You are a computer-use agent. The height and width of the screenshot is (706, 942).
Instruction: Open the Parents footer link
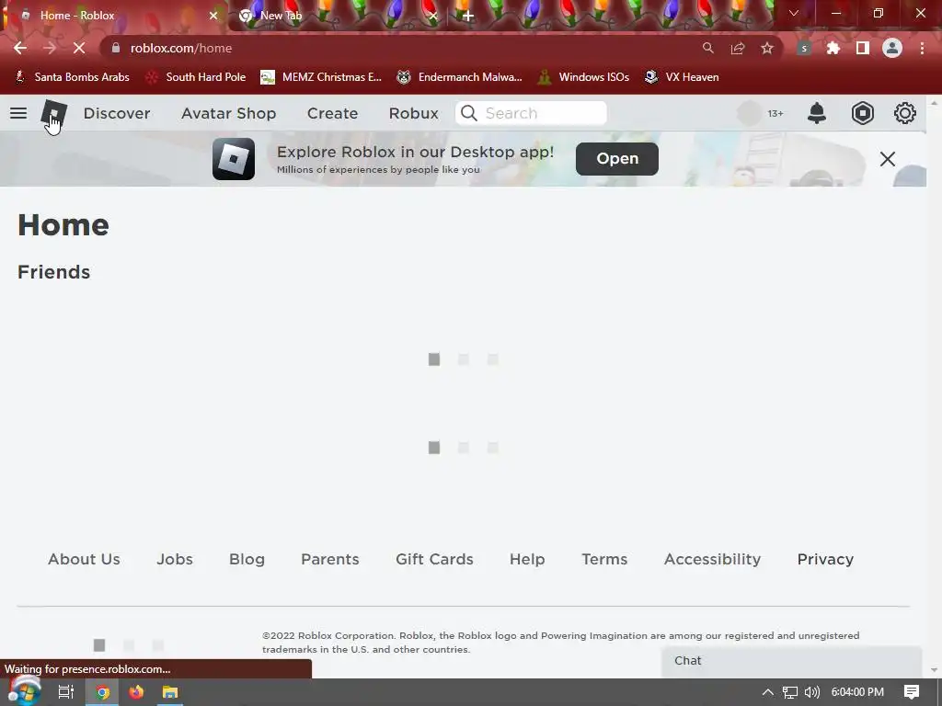[x=330, y=559]
